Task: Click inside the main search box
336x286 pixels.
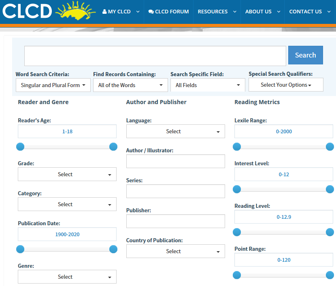Action: [155, 55]
